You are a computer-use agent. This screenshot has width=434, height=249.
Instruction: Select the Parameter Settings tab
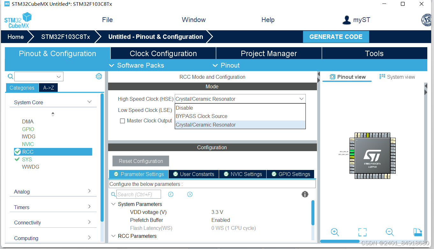tap(139, 174)
